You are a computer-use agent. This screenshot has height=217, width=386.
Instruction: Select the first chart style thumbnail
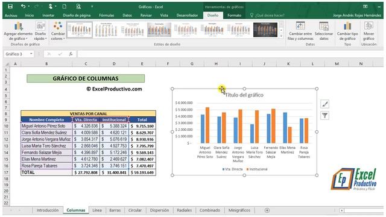(80, 30)
